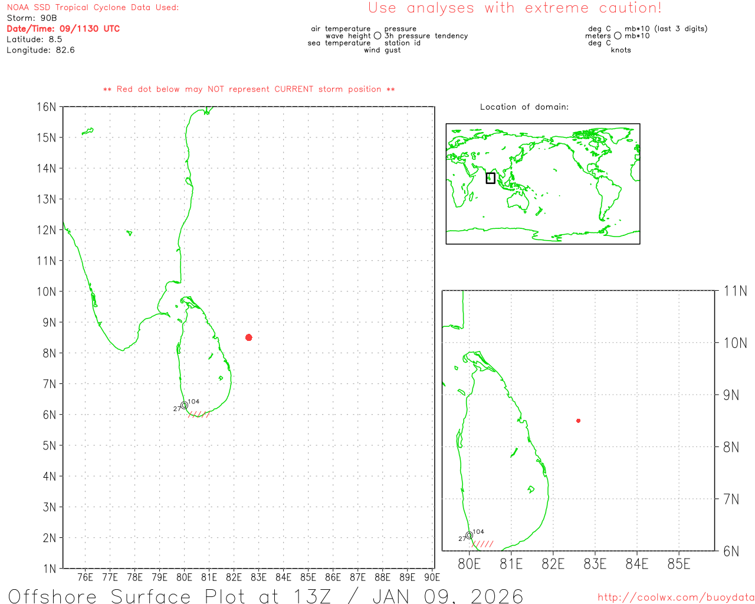Select station circle marker on main map

pyautogui.click(x=184, y=405)
